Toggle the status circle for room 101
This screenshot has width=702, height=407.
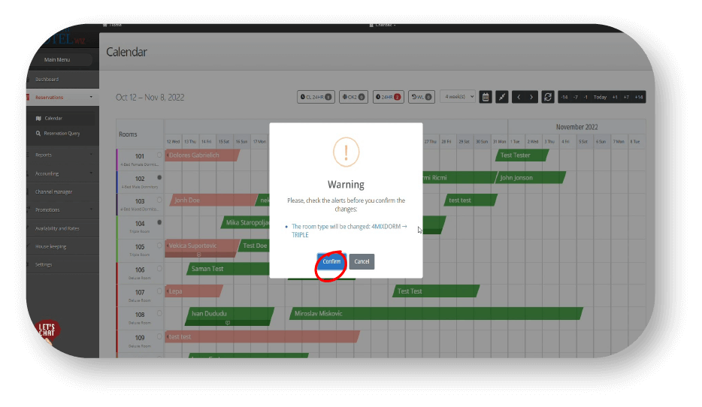159,155
